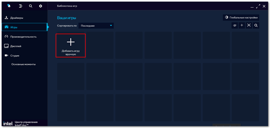
Task: Click the Библиотека игр title text
Action: point(67,6)
